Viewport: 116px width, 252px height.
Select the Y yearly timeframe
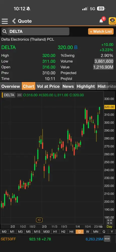coord(112,232)
